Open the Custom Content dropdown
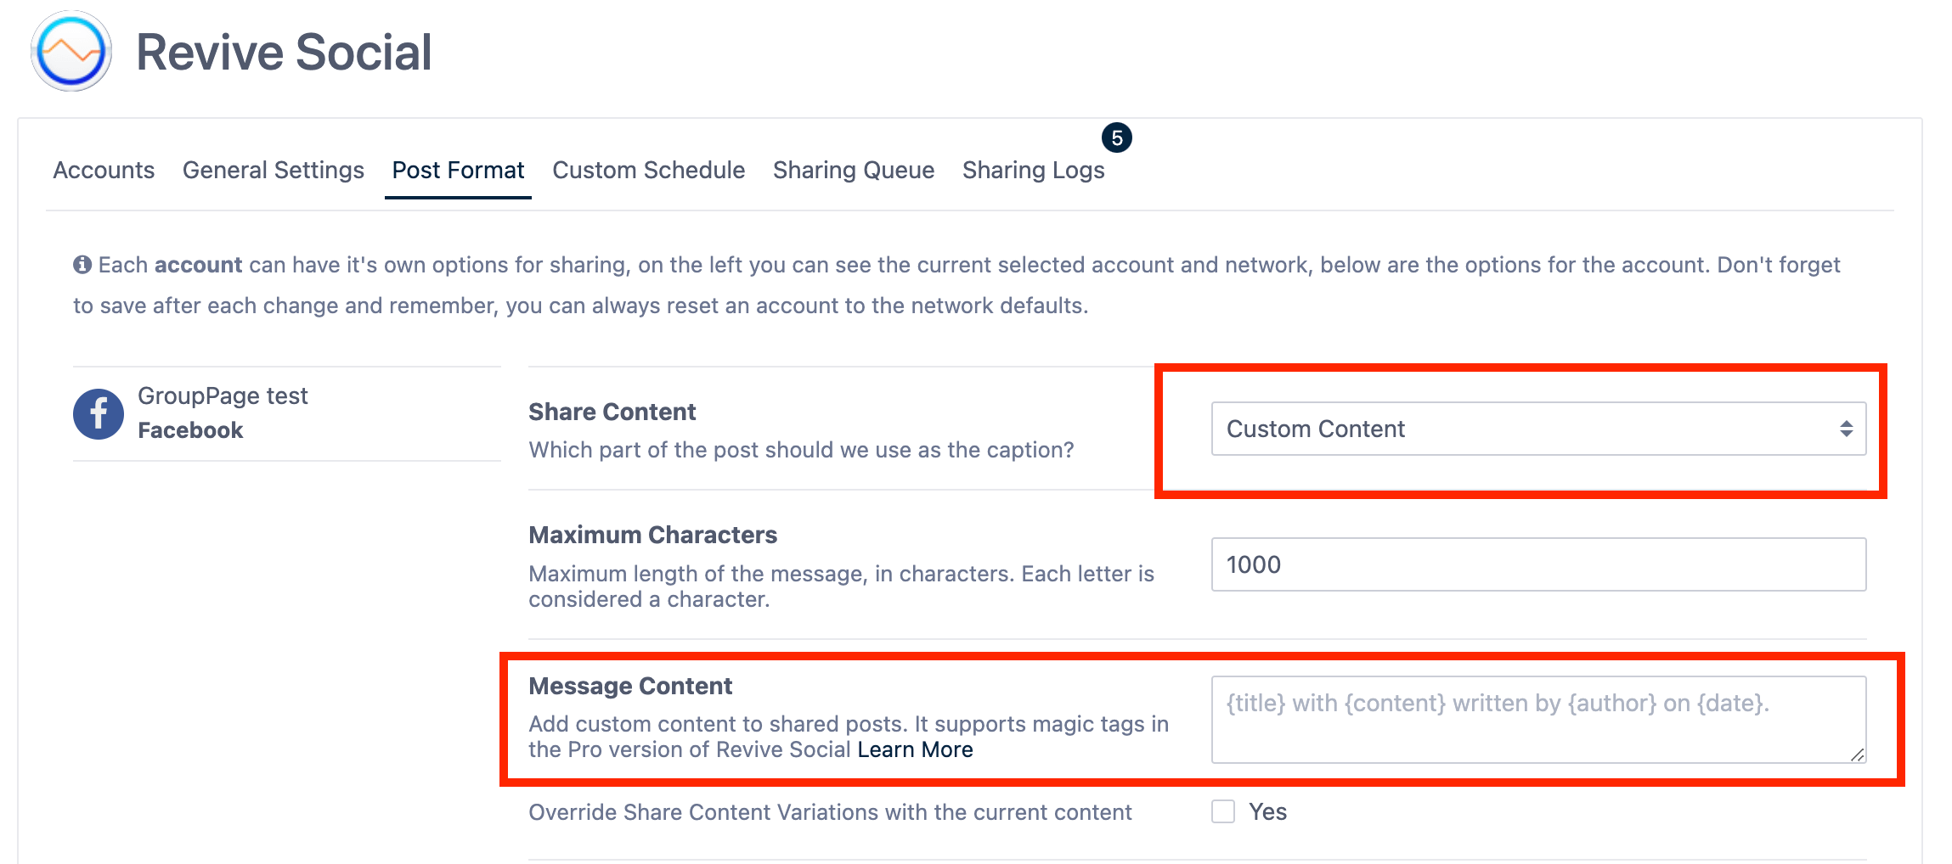This screenshot has width=1952, height=864. tap(1537, 429)
